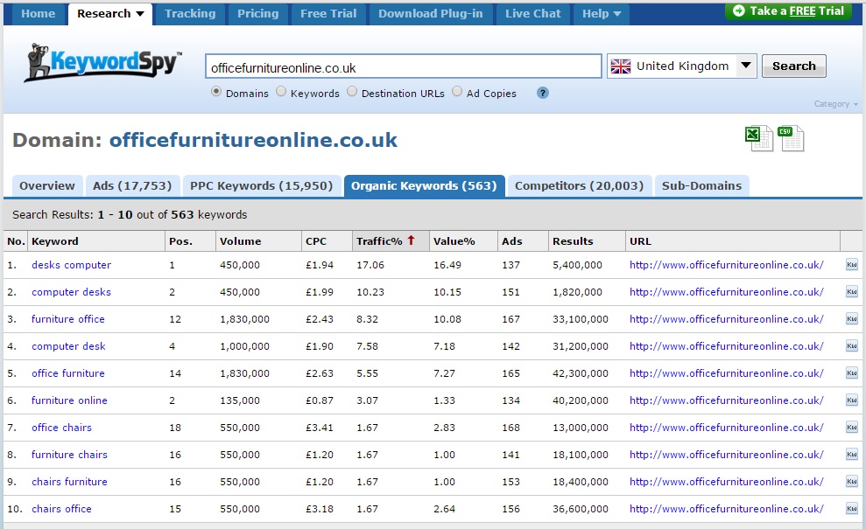Open the office chairs keyword link
This screenshot has height=529, width=866.
[62, 427]
